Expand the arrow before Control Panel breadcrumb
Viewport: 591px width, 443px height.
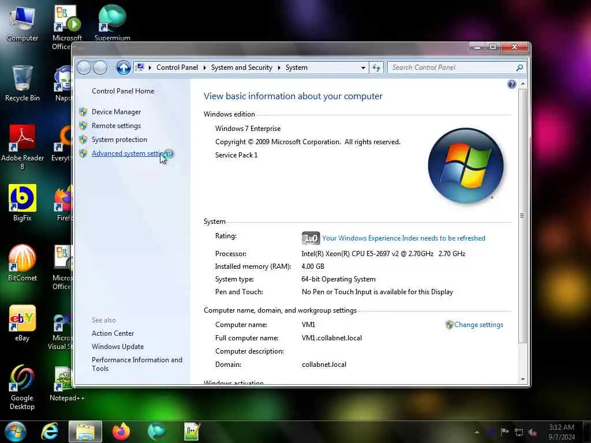click(x=149, y=68)
